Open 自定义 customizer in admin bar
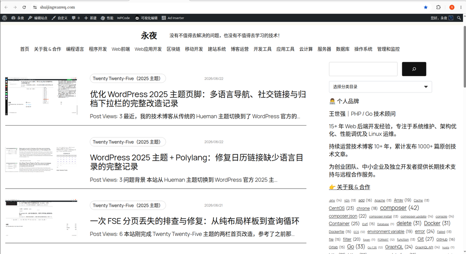 click(60, 18)
